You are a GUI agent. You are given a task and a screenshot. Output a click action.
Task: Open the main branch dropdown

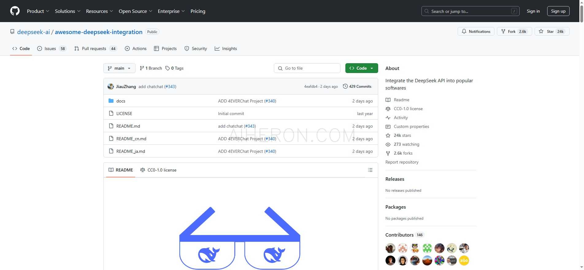(119, 68)
